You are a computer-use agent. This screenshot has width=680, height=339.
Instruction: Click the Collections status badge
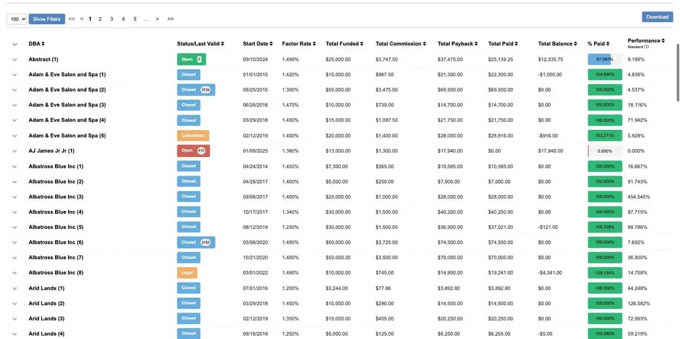tap(193, 135)
